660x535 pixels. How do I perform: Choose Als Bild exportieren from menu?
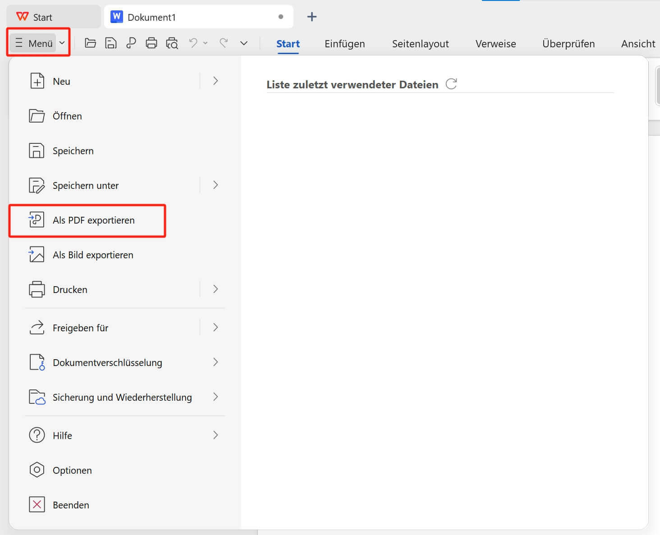[93, 255]
